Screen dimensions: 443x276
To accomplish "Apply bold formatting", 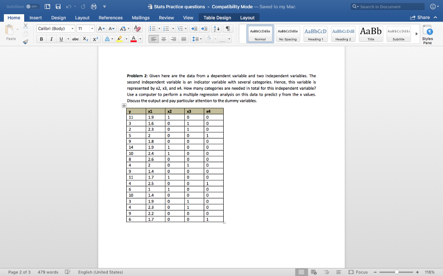I will [x=41, y=39].
